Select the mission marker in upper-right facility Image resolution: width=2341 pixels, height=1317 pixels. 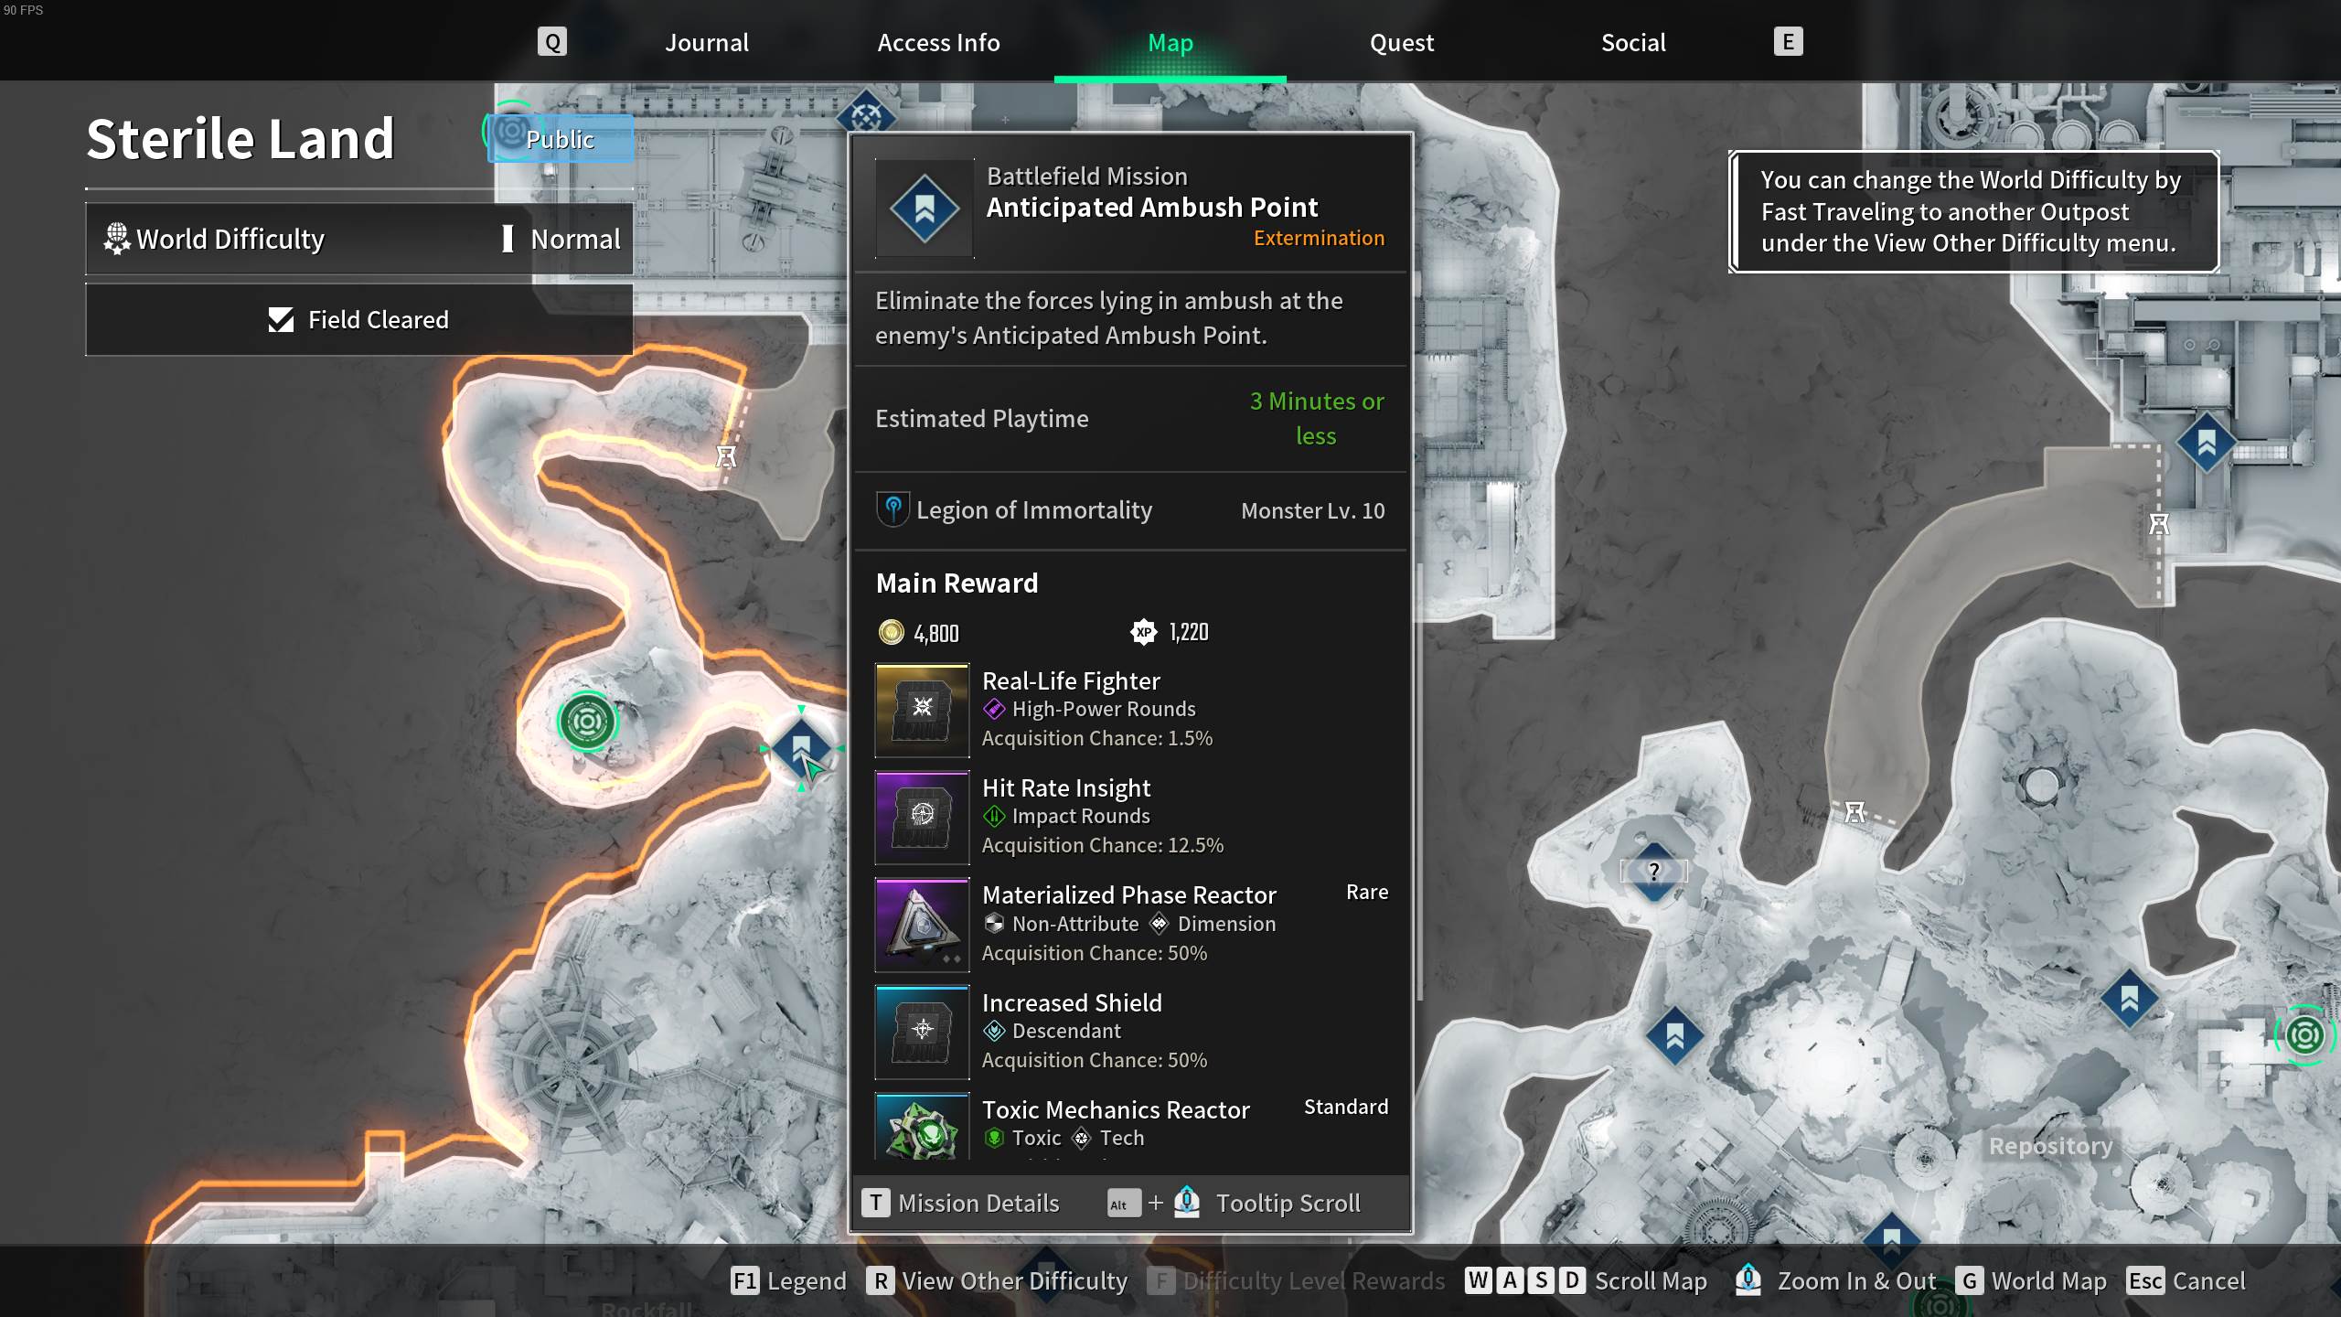pyautogui.click(x=2206, y=443)
